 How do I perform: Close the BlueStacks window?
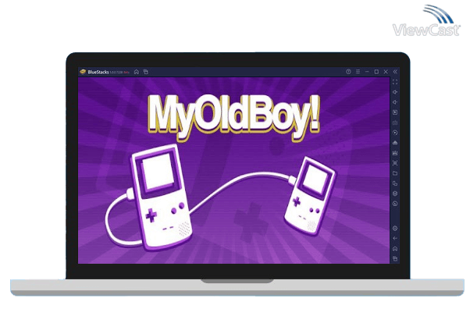pos(386,72)
